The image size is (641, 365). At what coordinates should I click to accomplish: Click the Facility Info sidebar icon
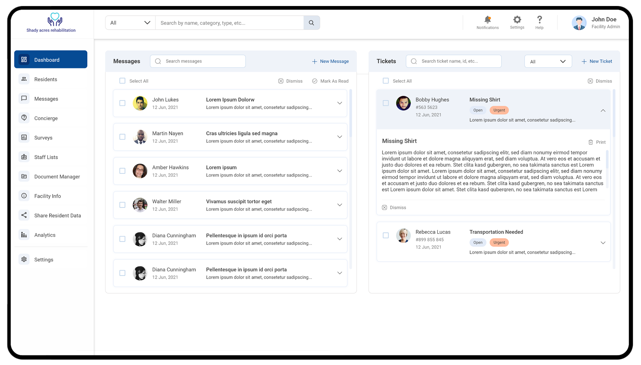[24, 196]
